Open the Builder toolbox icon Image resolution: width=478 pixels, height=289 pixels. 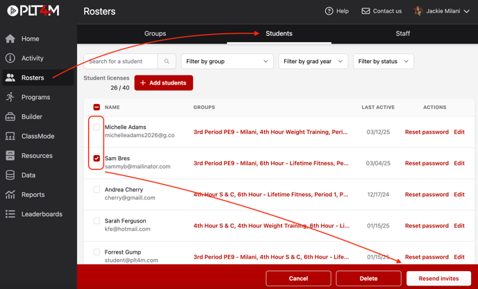click(x=10, y=116)
